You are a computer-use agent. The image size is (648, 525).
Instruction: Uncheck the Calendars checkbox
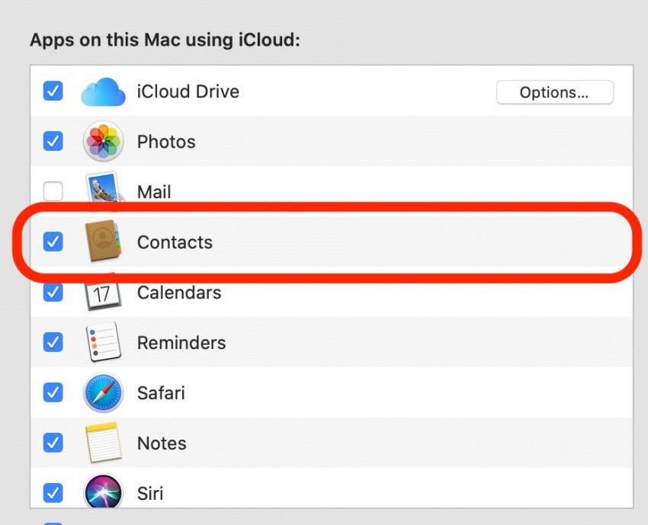(x=53, y=293)
